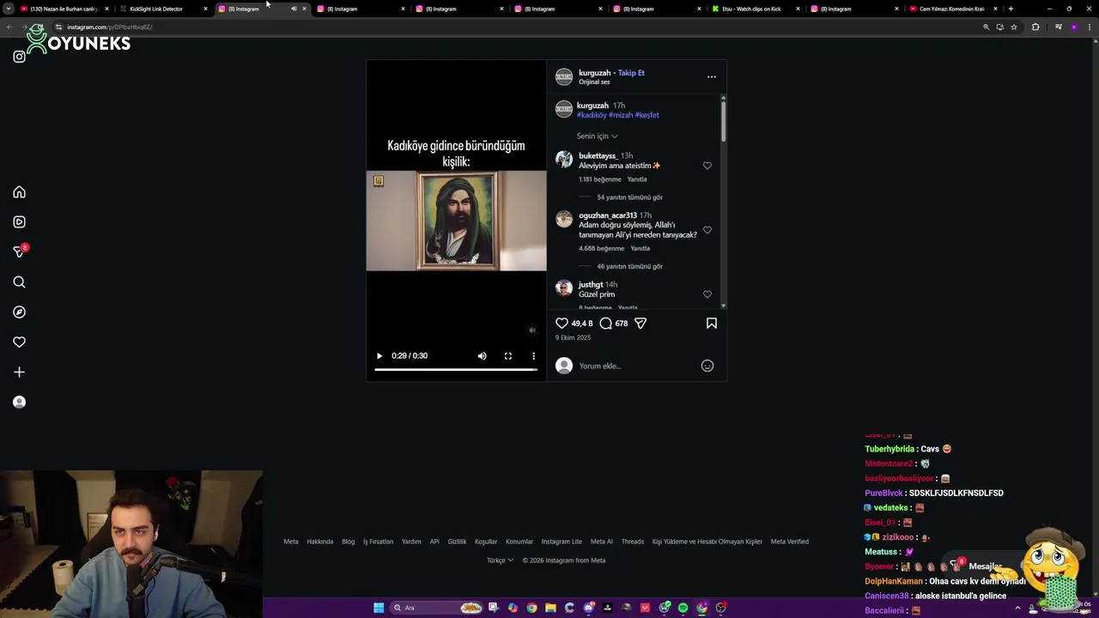This screenshot has height=618, width=1099.
Task: Click kurguzah profile avatar in post header
Action: pyautogui.click(x=563, y=77)
